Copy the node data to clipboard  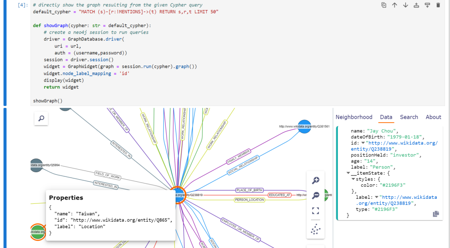(436, 214)
